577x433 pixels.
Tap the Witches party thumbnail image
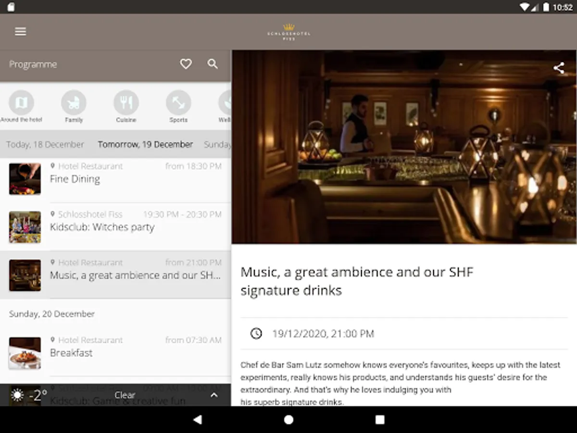point(25,227)
